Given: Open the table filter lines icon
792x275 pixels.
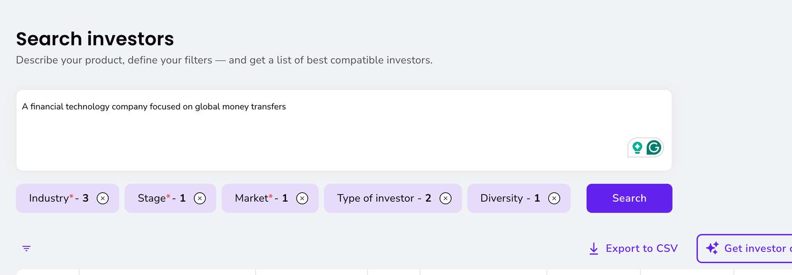Looking at the screenshot, I should (x=26, y=249).
